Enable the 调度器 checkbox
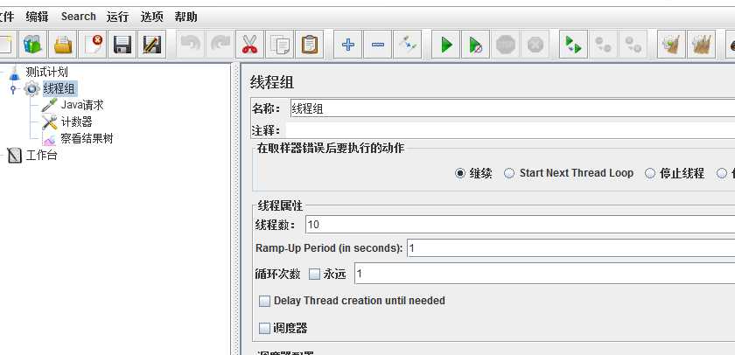Viewport: 735px width, 355px height. tap(265, 328)
